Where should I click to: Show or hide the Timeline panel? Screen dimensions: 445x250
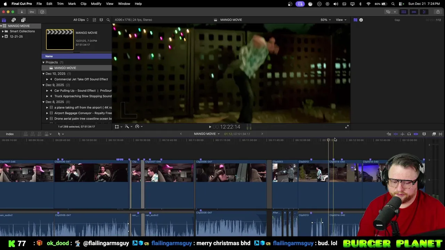pyautogui.click(x=414, y=12)
